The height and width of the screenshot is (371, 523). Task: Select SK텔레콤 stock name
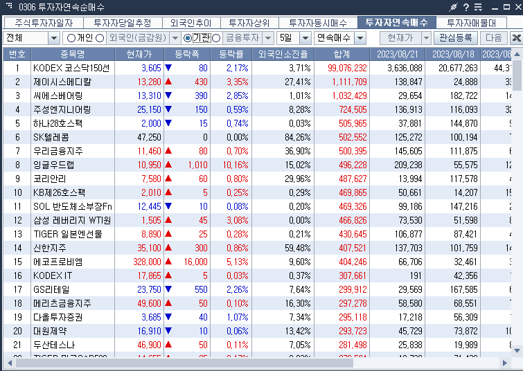[x=51, y=137]
